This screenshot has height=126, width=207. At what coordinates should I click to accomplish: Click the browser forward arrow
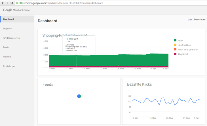pos(7,3)
